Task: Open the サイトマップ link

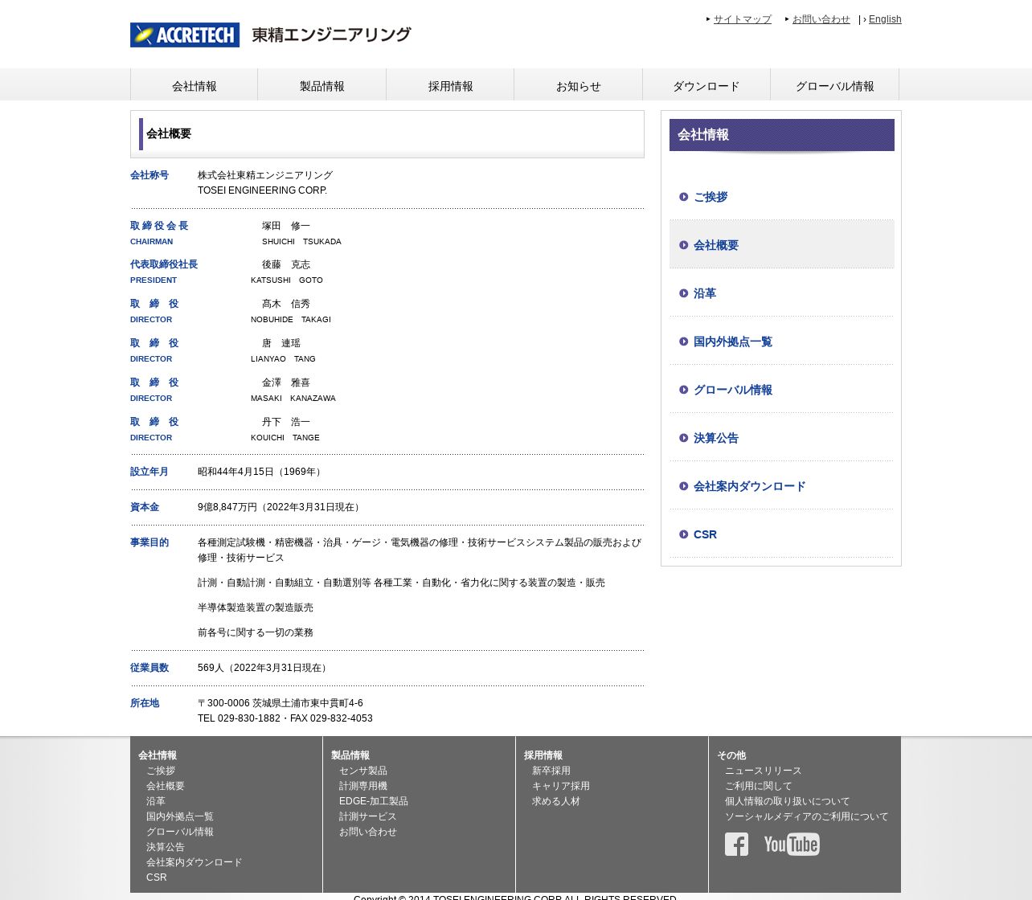Action: tap(742, 19)
